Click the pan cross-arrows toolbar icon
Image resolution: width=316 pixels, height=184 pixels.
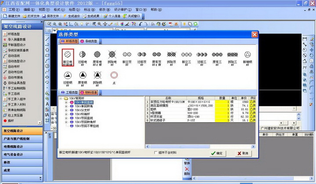(x=105, y=24)
